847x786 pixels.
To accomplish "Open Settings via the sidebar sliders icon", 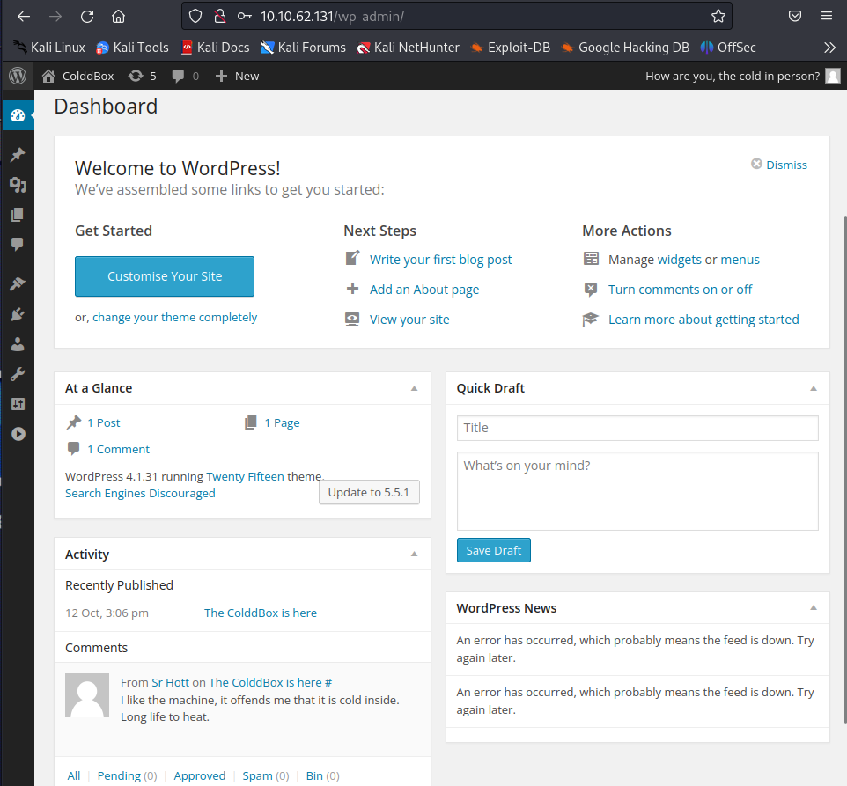I will click(x=18, y=404).
